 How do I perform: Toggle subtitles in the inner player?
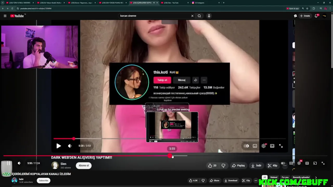point(255,146)
